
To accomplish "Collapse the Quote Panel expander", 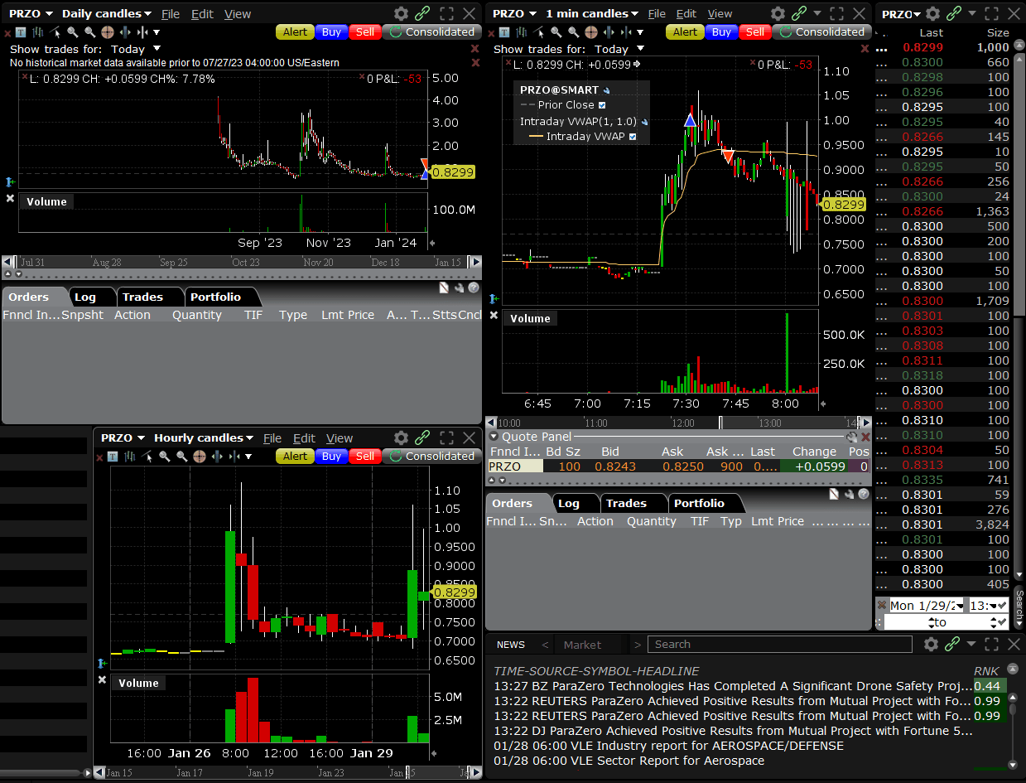I will (494, 437).
